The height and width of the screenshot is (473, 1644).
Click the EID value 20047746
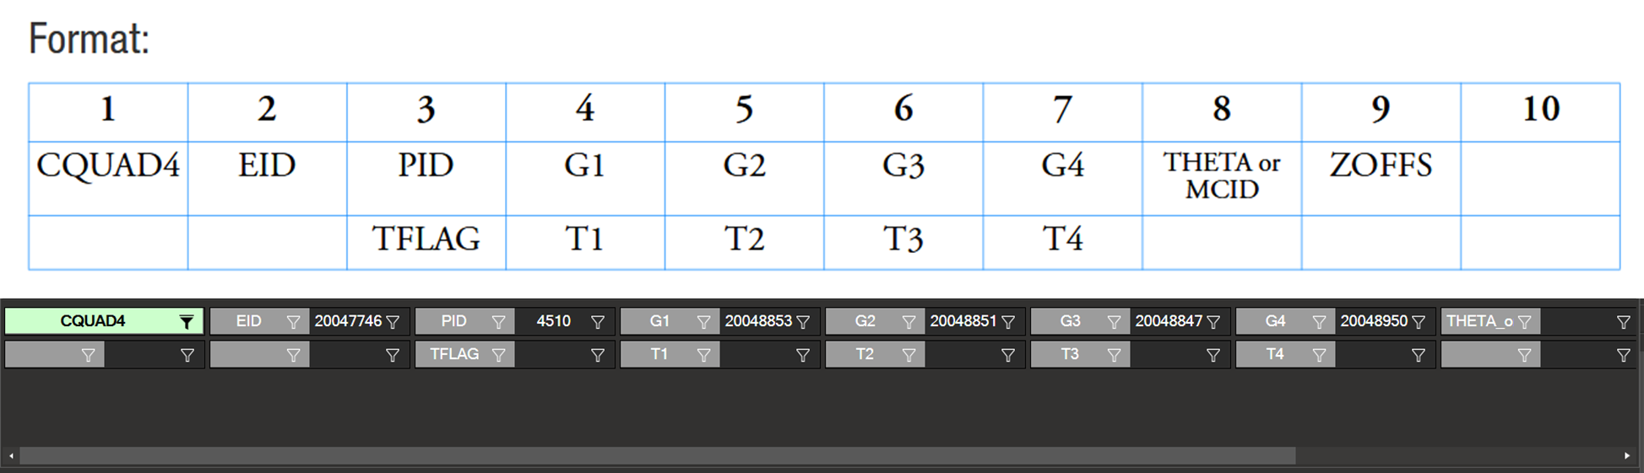[x=347, y=321]
